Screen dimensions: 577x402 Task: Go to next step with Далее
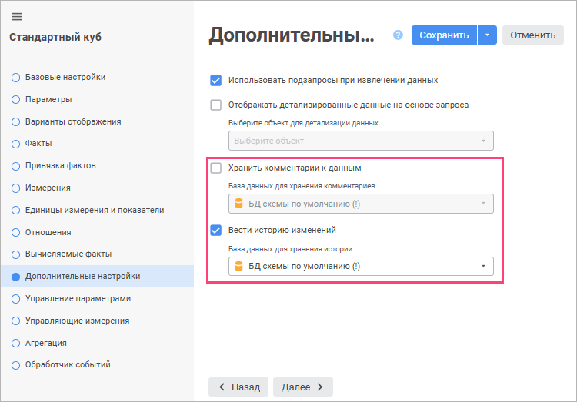tap(302, 387)
